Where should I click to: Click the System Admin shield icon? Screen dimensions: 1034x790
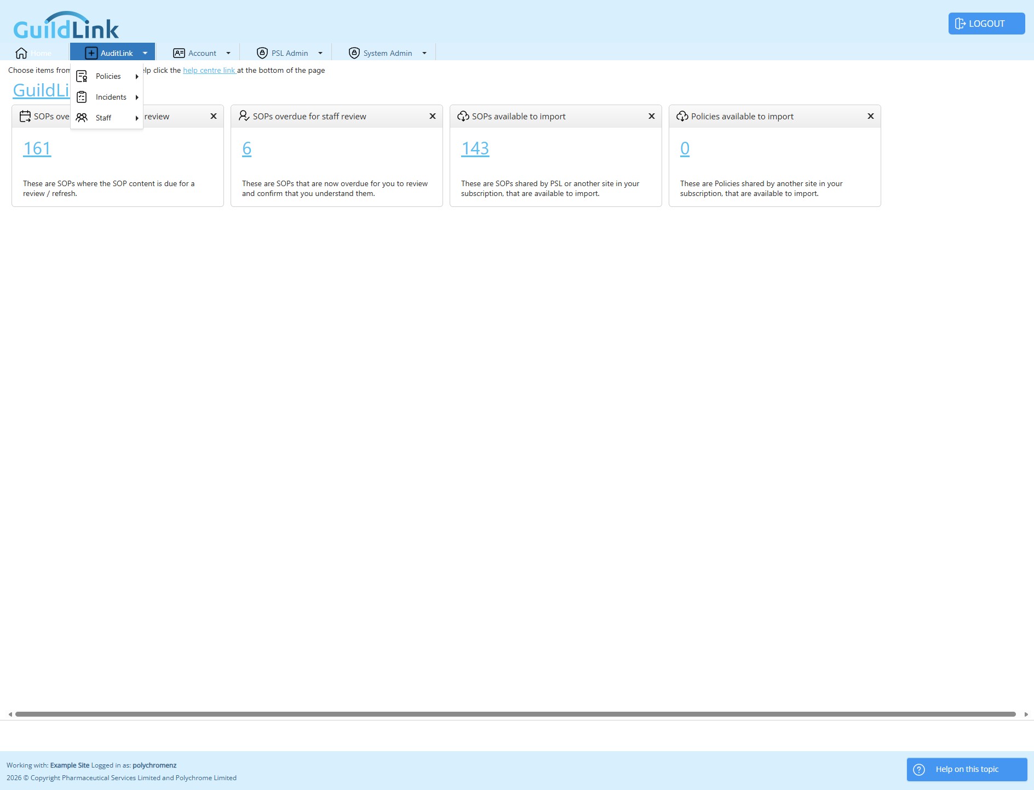coord(354,53)
